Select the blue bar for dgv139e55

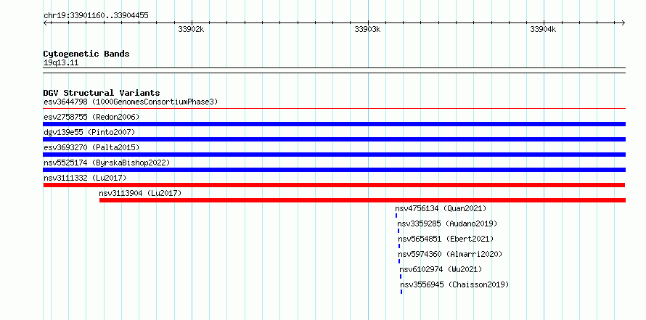(x=335, y=139)
